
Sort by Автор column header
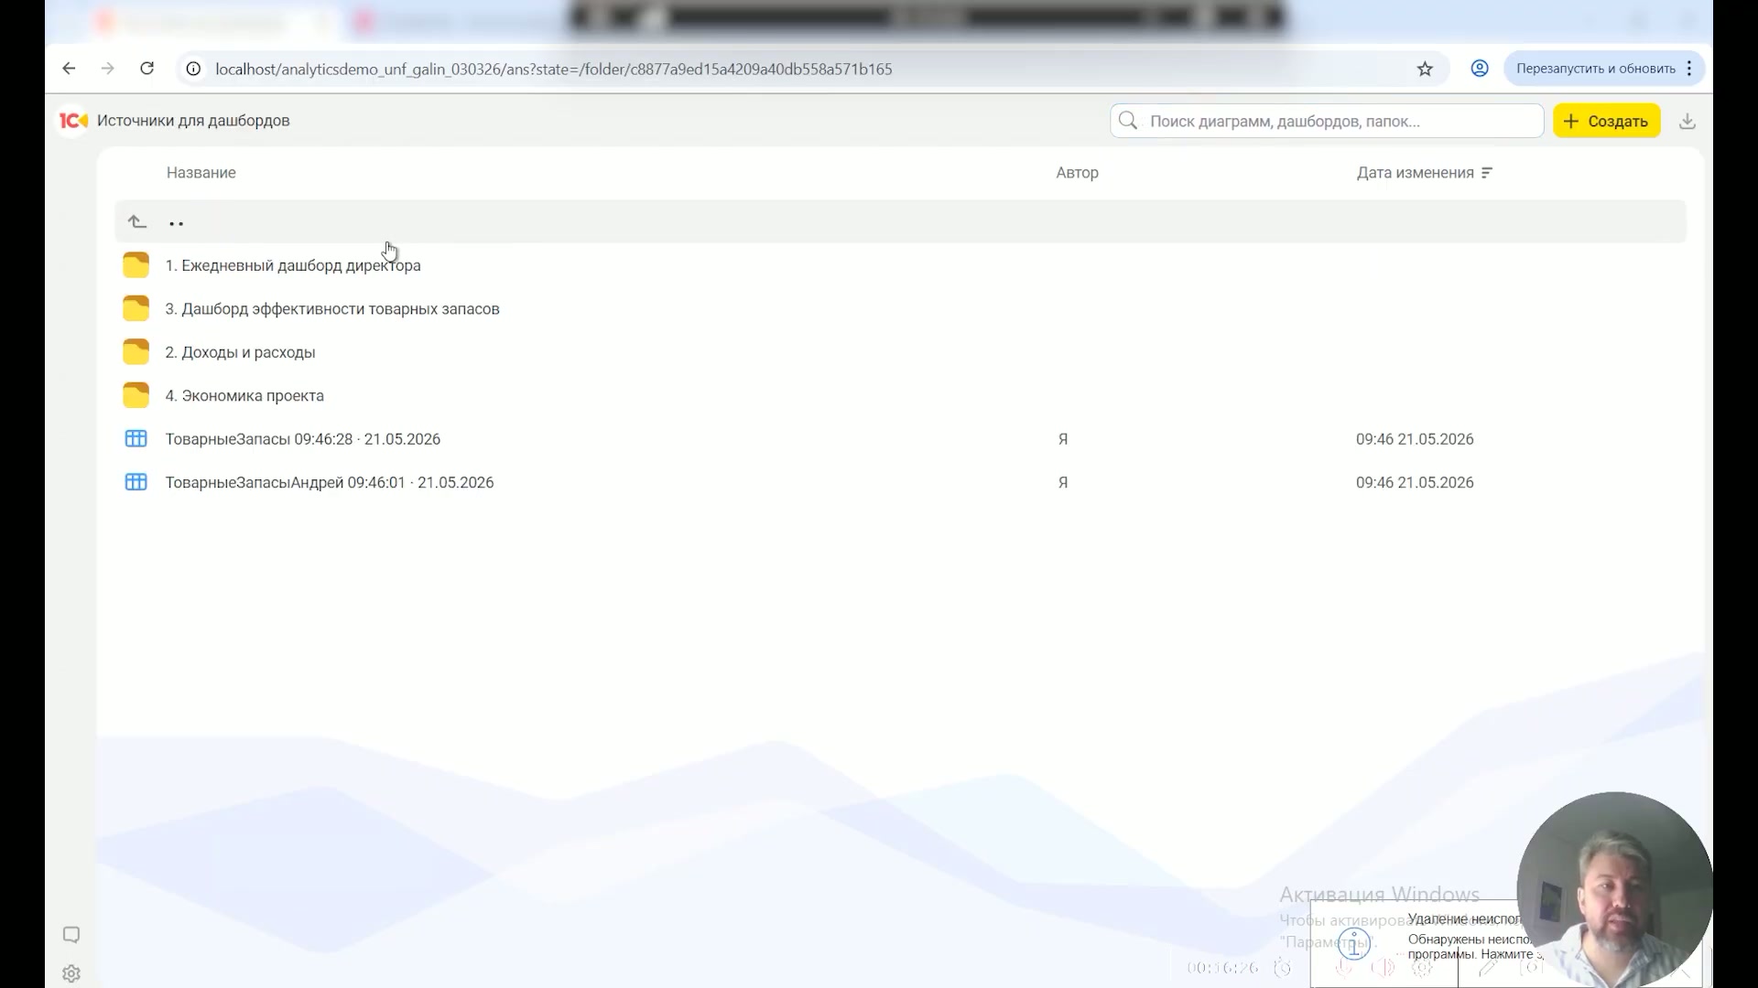(1077, 173)
